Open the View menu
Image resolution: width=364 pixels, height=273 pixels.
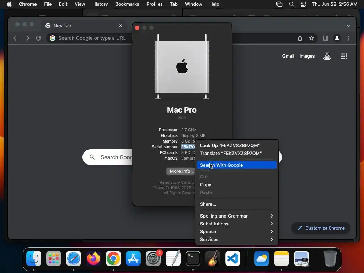click(x=80, y=4)
